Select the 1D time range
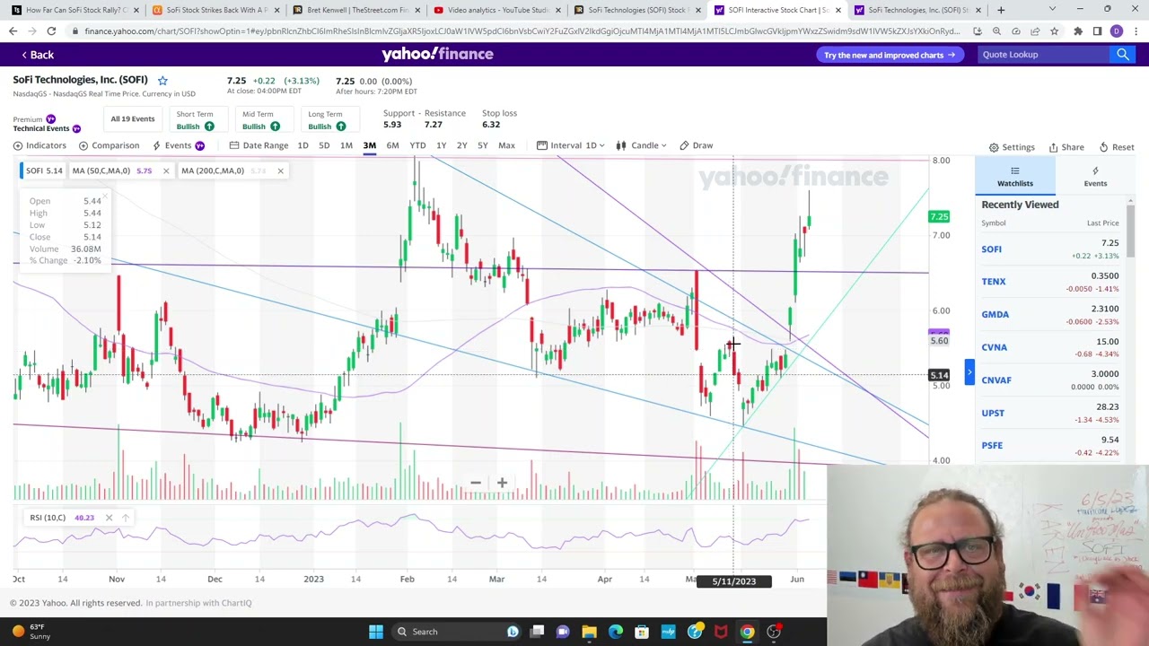This screenshot has height=646, width=1149. (x=303, y=145)
